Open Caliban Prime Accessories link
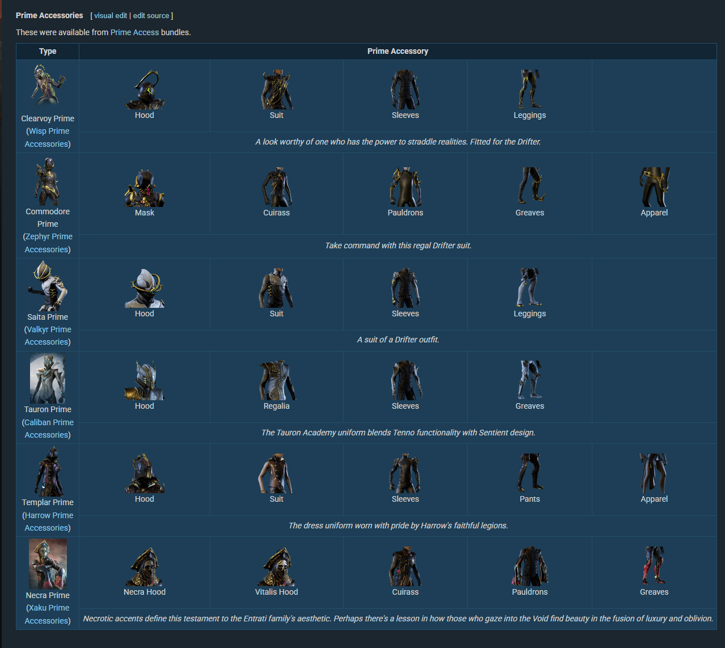 (x=48, y=429)
